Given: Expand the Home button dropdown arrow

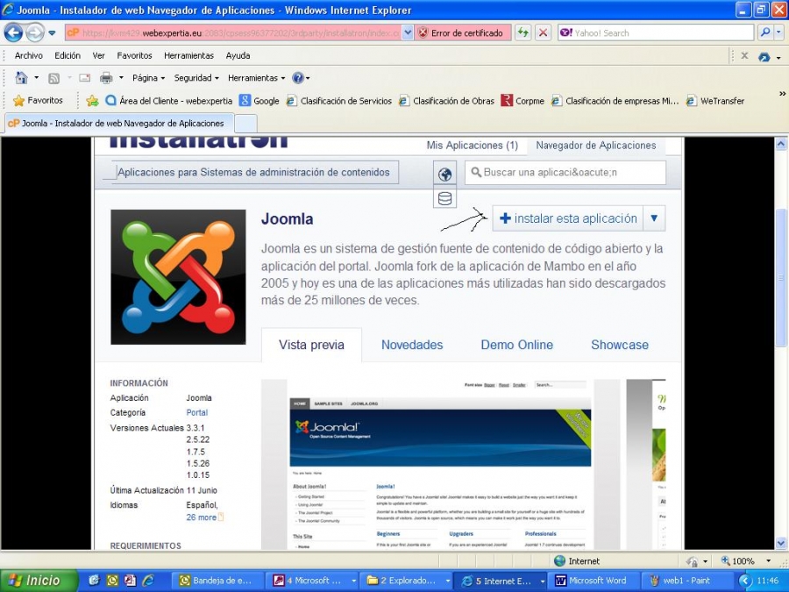Looking at the screenshot, I should click(x=36, y=78).
